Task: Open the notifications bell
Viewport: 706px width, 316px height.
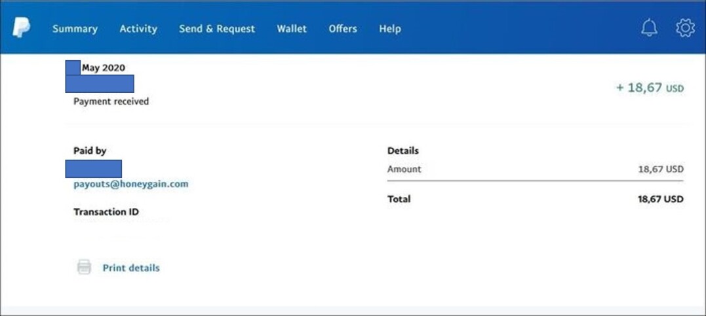Action: (x=649, y=28)
